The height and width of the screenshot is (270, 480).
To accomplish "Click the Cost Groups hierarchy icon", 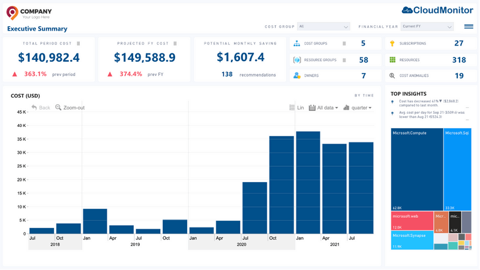I will [296, 43].
